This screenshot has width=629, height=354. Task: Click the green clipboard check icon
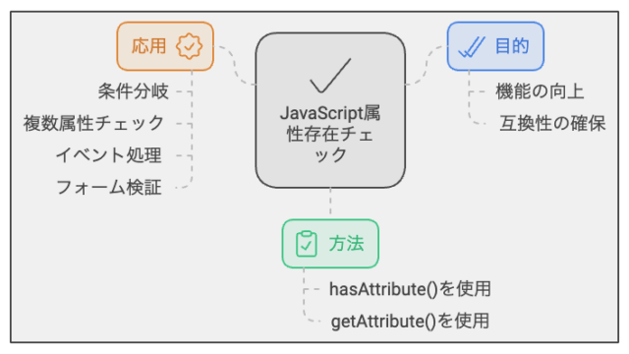point(306,244)
